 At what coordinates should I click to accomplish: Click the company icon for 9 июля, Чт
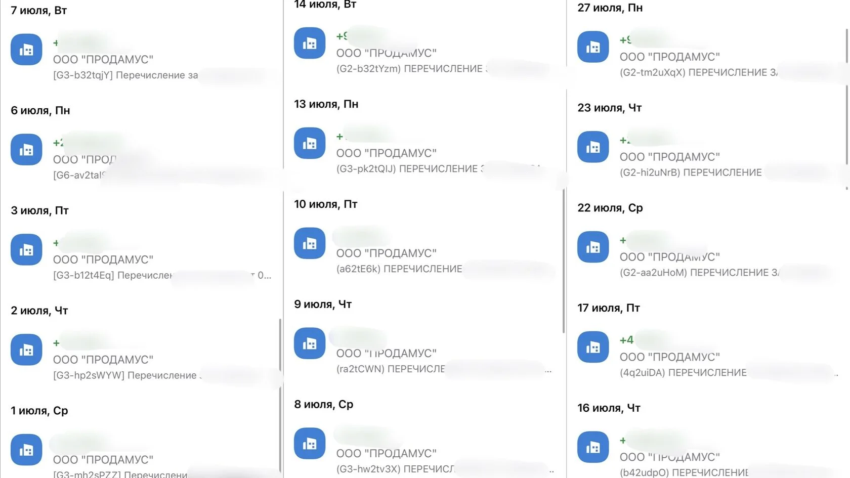(x=310, y=343)
